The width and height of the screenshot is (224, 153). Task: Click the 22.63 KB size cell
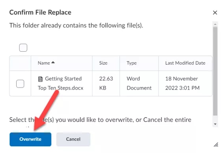[x=106, y=84]
